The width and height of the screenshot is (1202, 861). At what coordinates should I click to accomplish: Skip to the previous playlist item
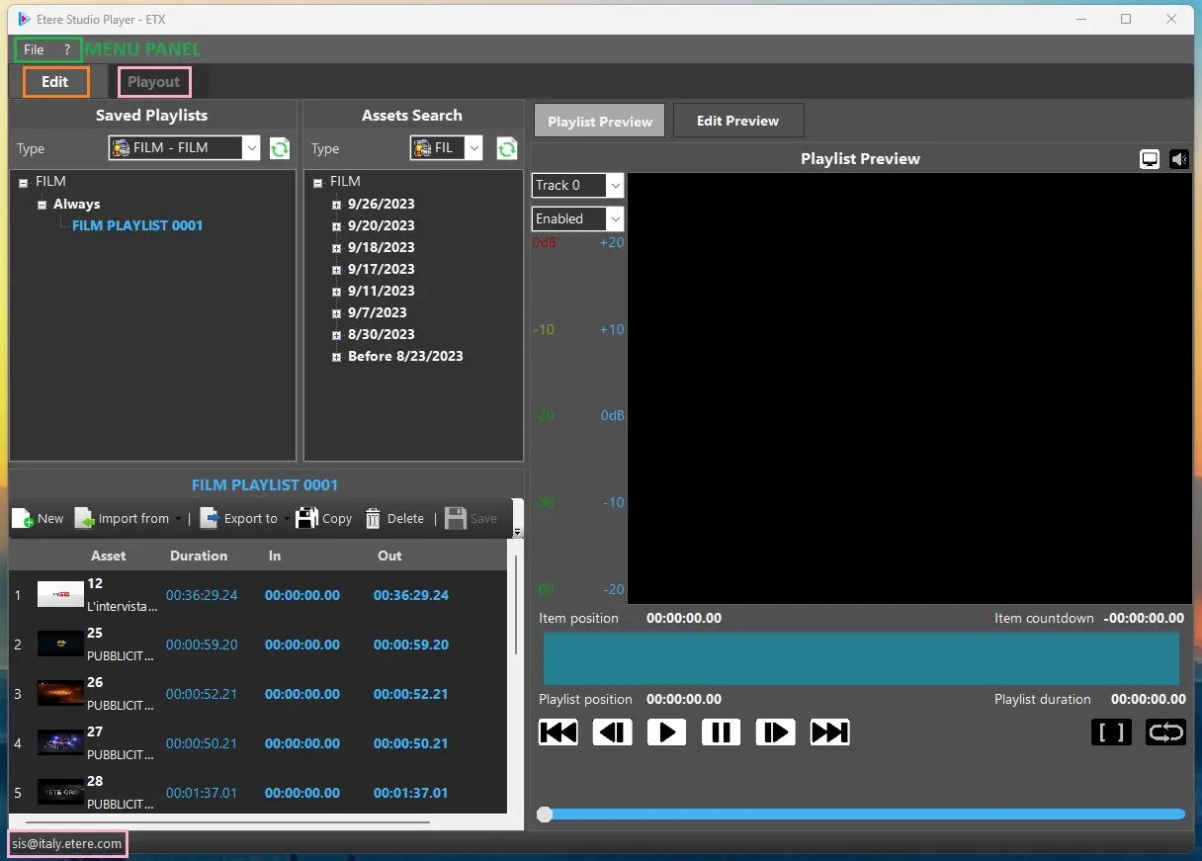pyautogui.click(x=558, y=732)
